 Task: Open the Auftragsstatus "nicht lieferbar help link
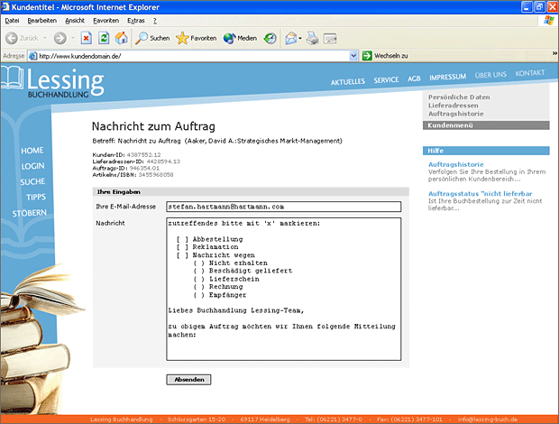[481, 194]
